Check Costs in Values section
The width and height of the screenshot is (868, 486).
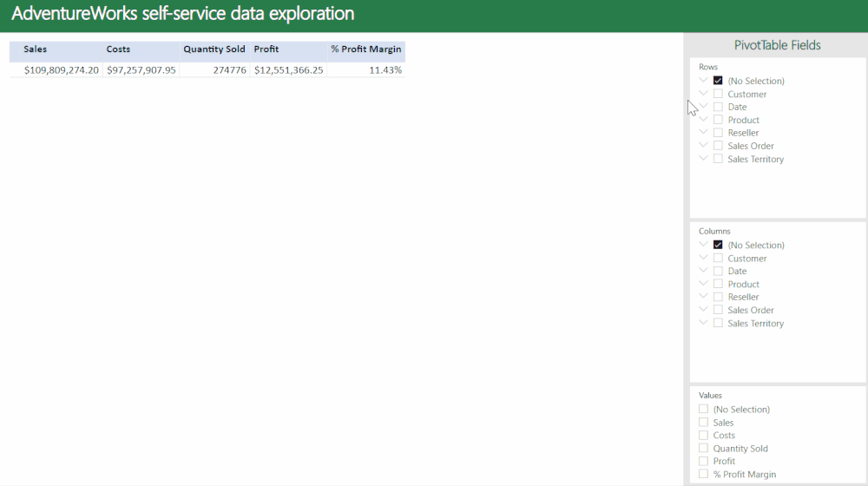[704, 435]
